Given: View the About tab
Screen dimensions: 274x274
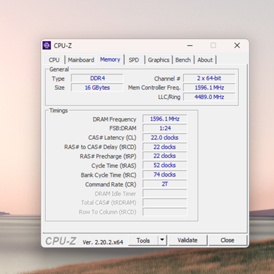Looking at the screenshot, I should (205, 60).
